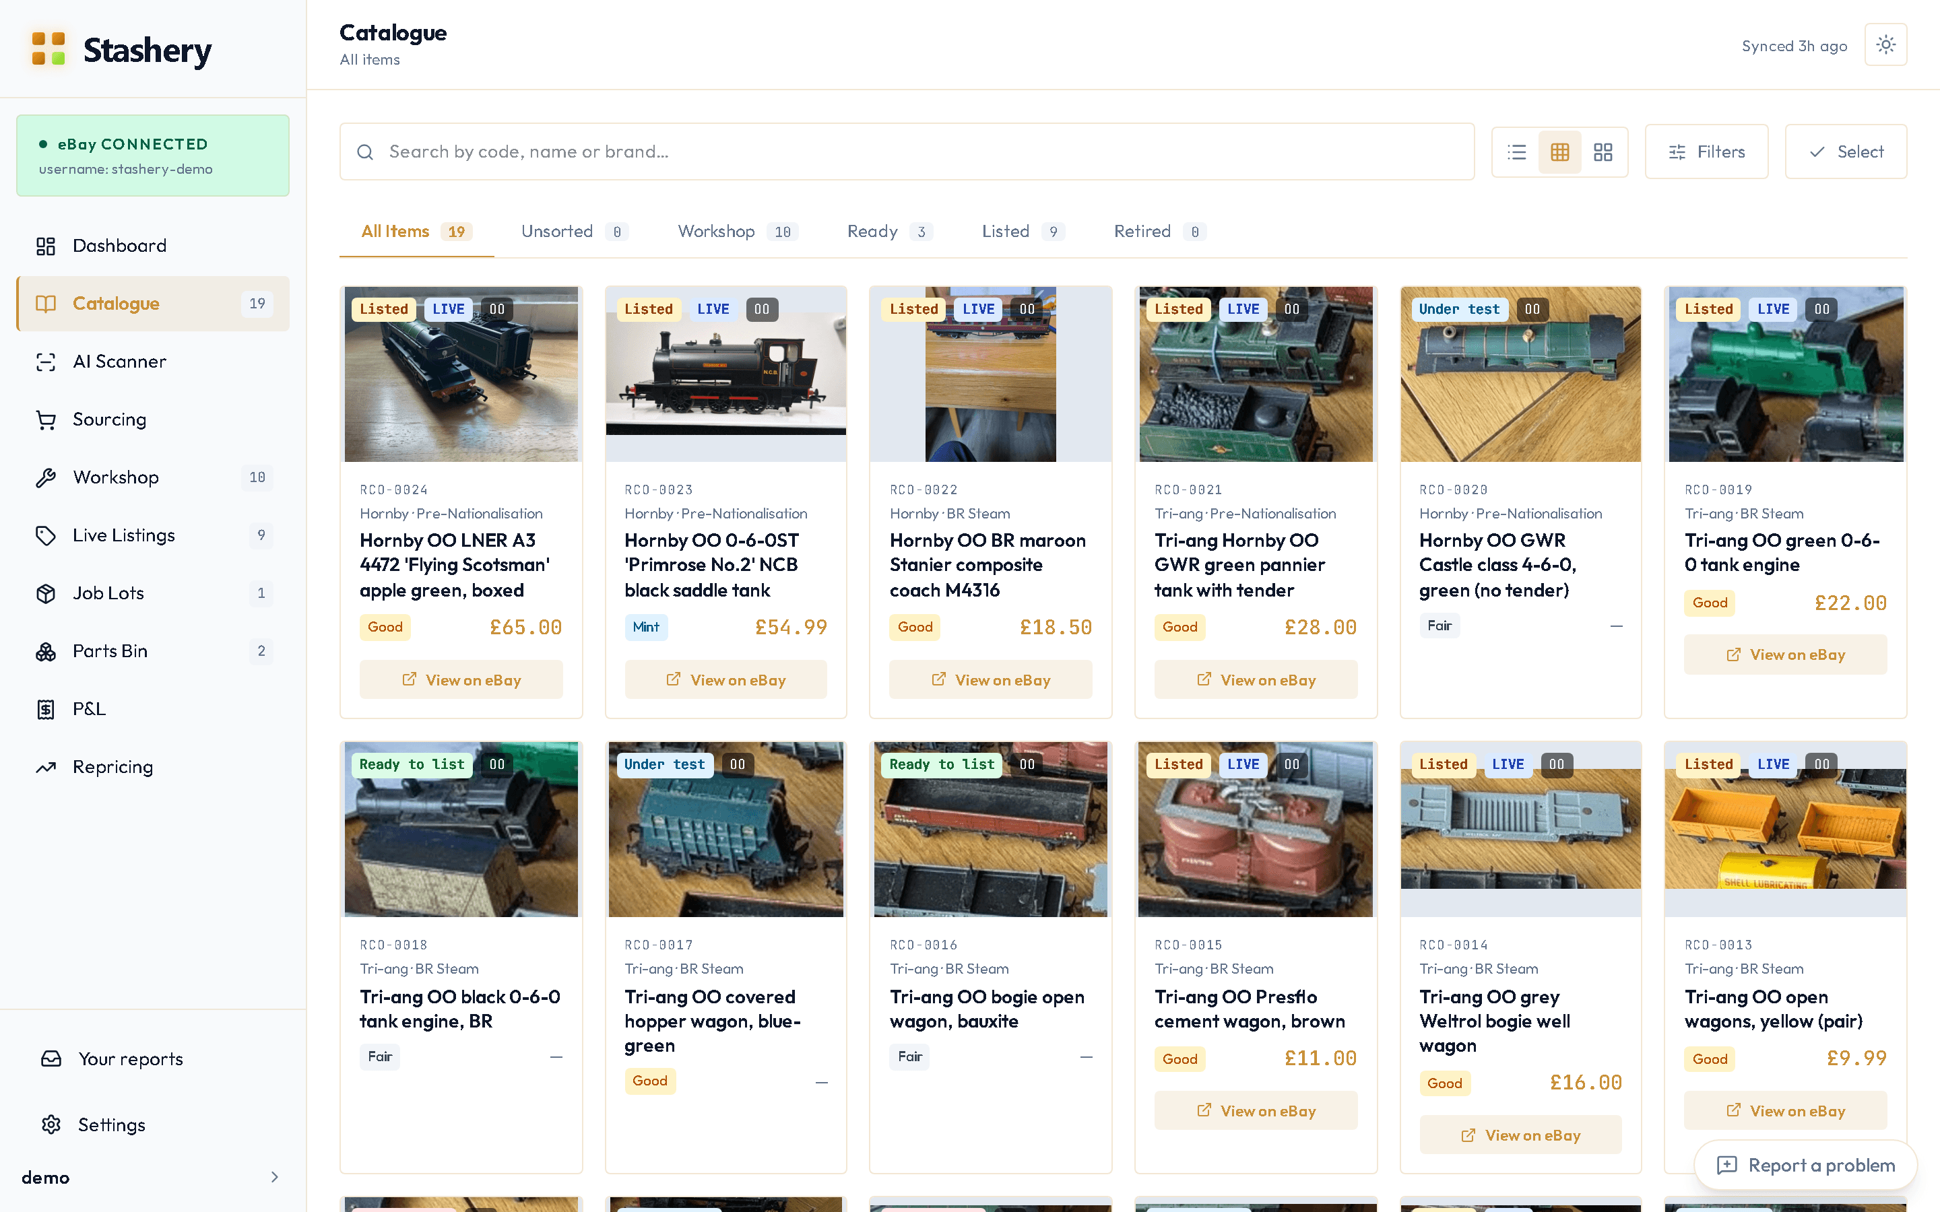Click the Mint condition badge
Image resolution: width=1940 pixels, height=1212 pixels.
[645, 627]
